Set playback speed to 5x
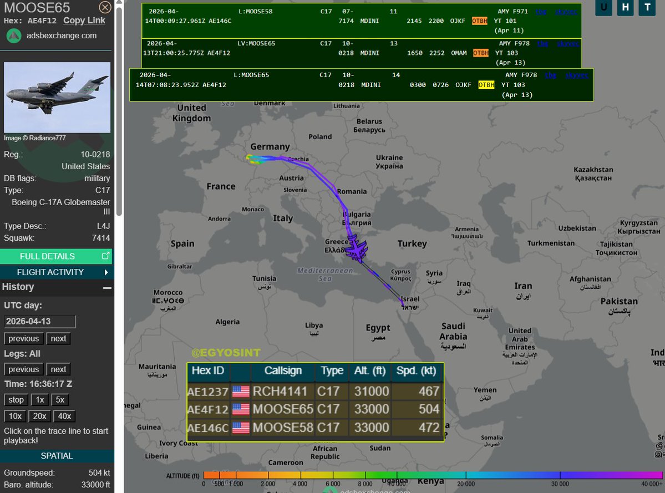Image resolution: width=665 pixels, height=493 pixels. (x=60, y=400)
